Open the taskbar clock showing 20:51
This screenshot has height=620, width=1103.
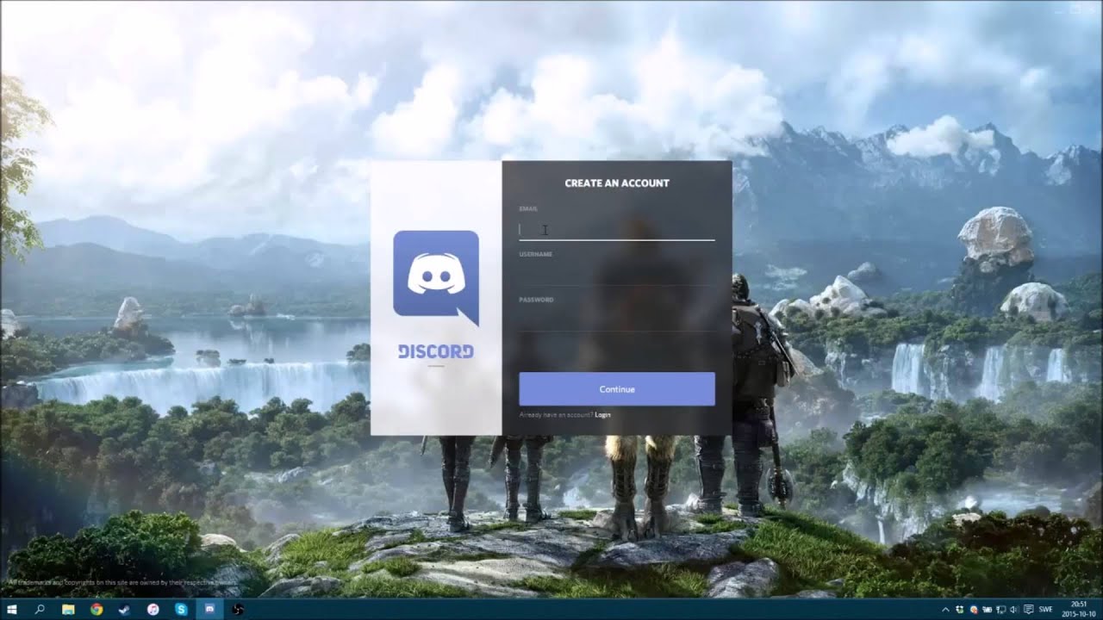(1079, 610)
